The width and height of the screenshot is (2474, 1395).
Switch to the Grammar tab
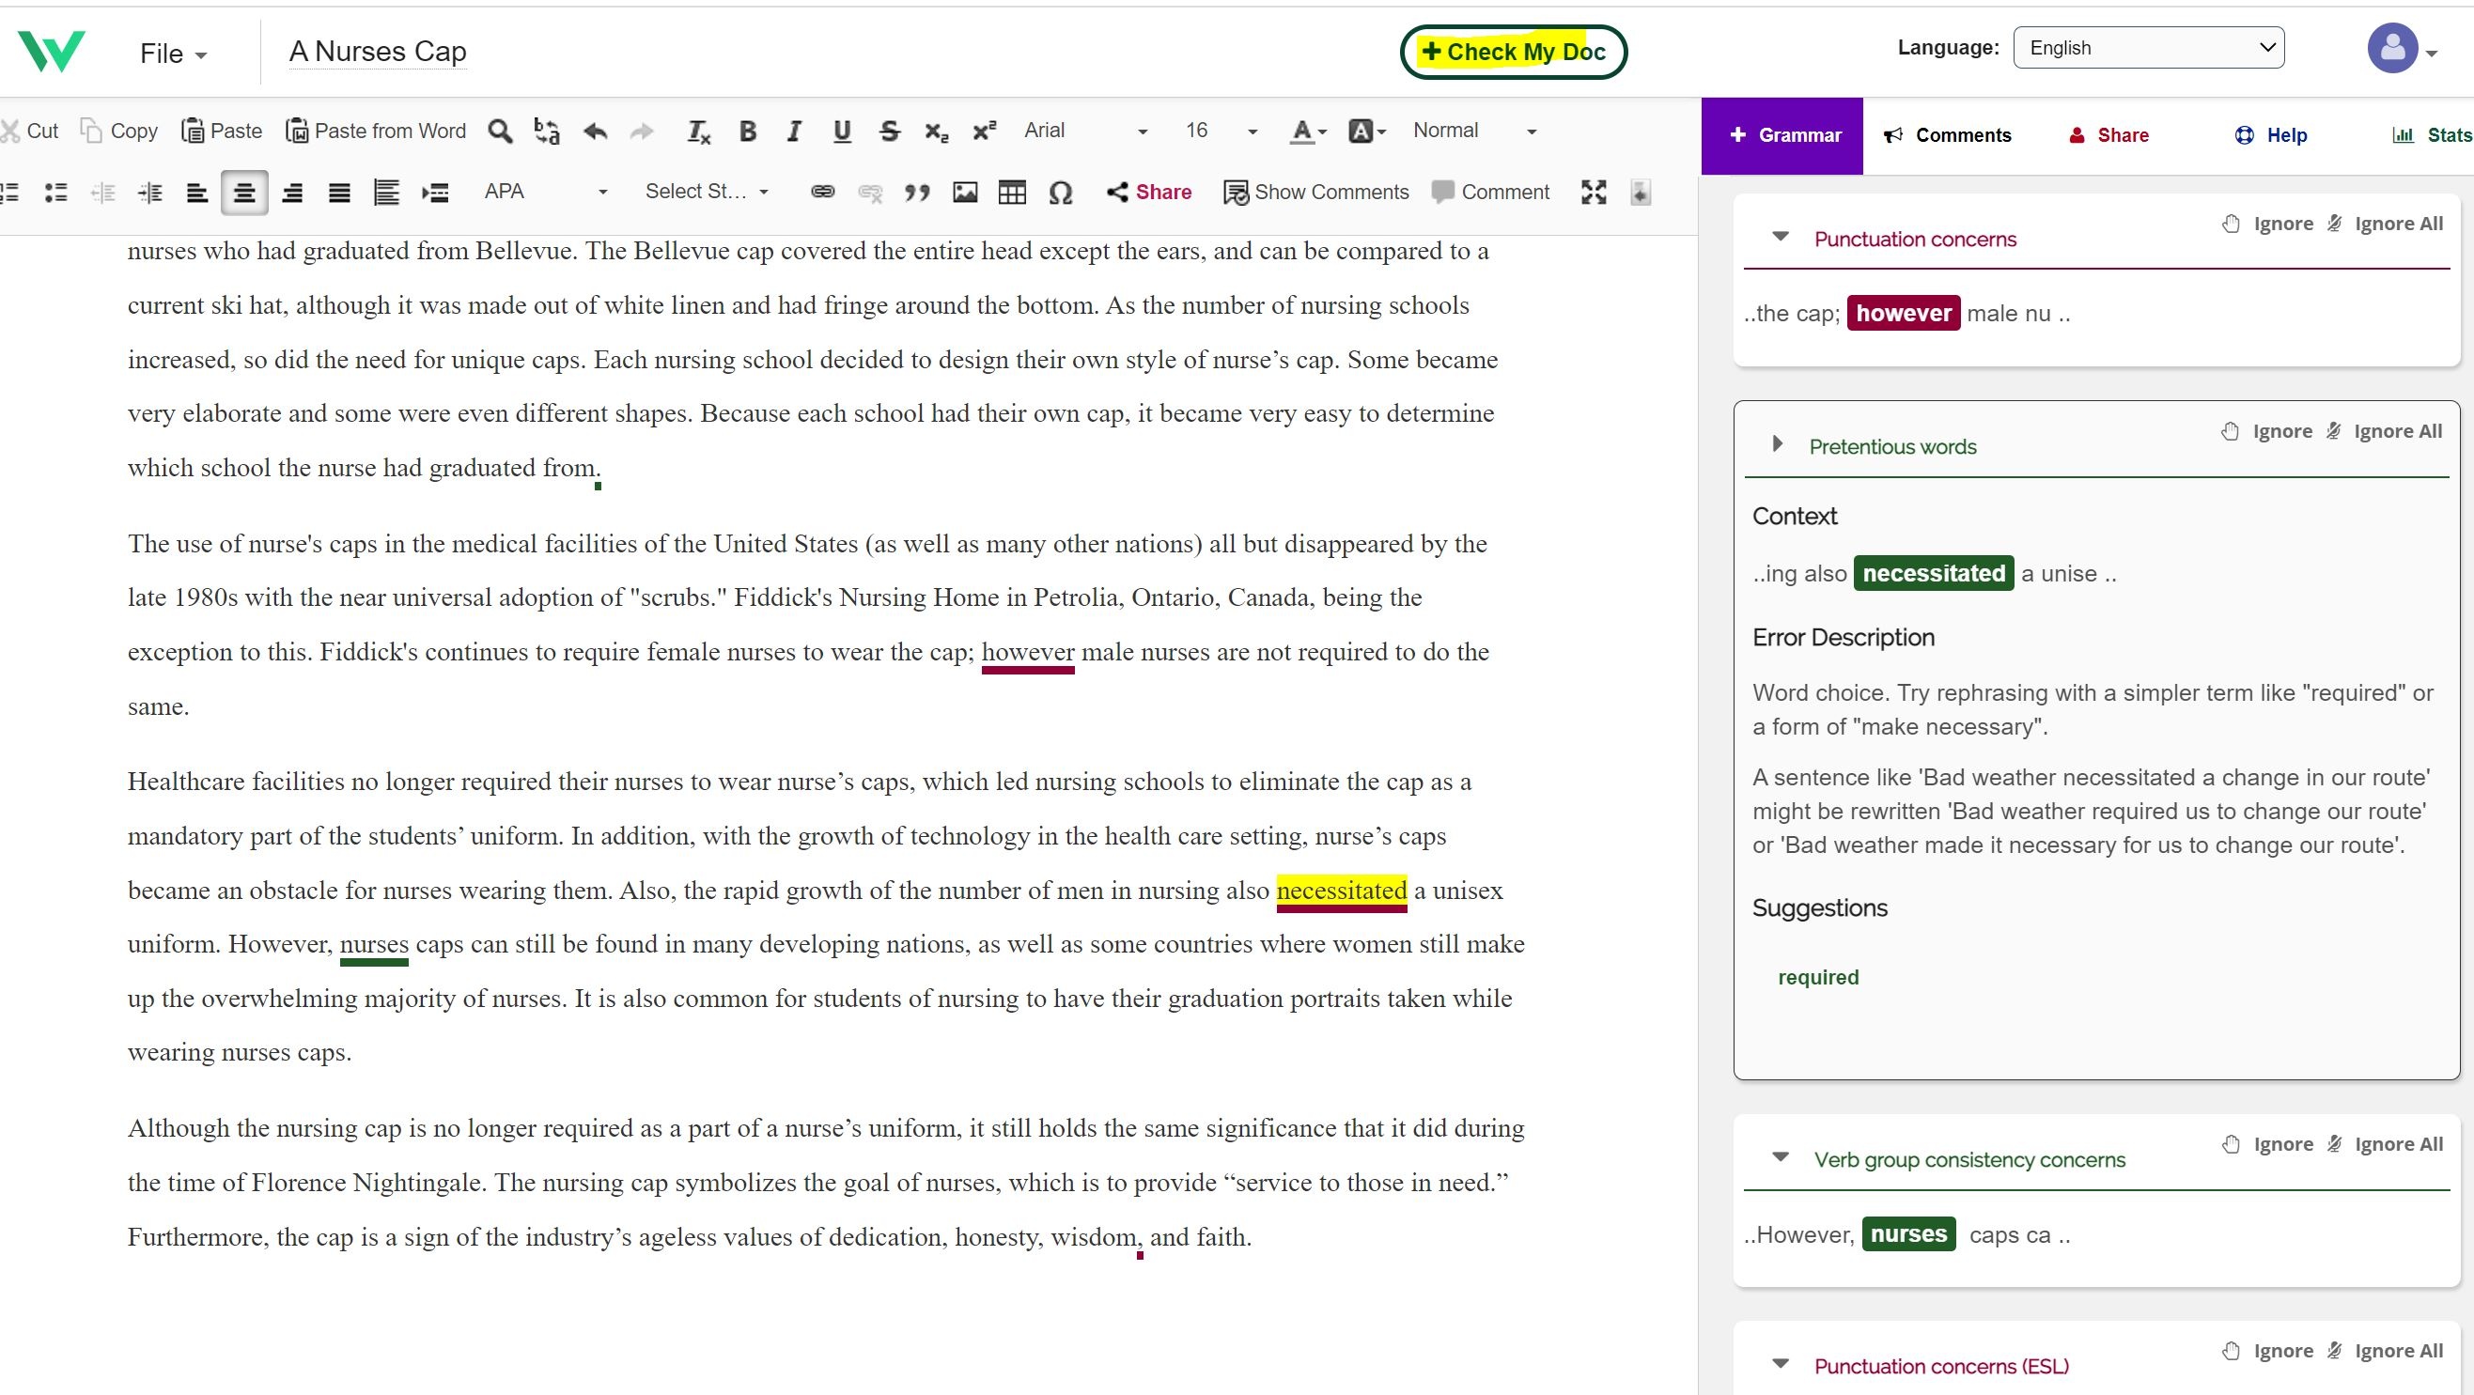1782,135
